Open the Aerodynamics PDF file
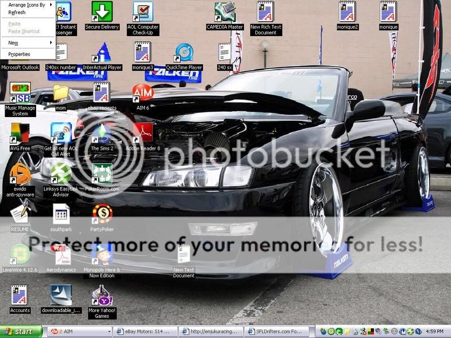451x338 pixels. 61,255
